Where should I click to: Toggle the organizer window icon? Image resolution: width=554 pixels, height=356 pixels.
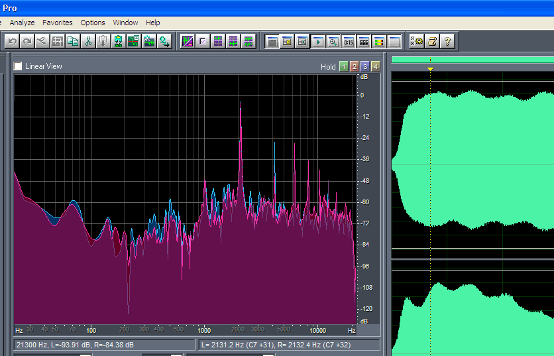272,41
